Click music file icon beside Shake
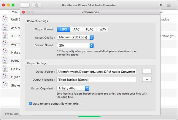This screenshot has height=120, width=178. 5,85
